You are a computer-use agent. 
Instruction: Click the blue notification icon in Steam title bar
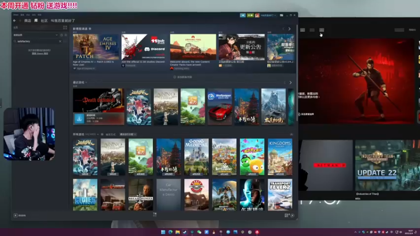[243, 15]
